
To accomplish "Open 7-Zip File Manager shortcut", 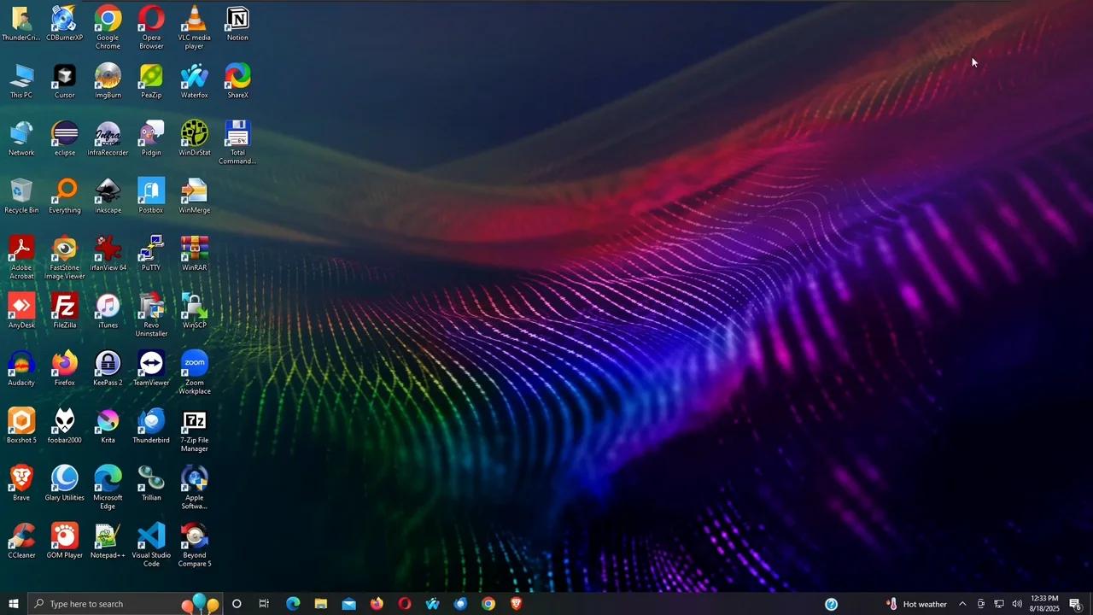I will (194, 429).
